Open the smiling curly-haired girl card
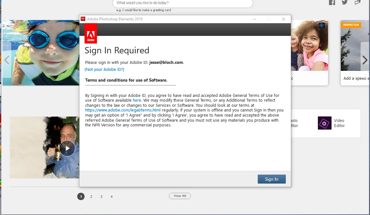 click(x=309, y=53)
